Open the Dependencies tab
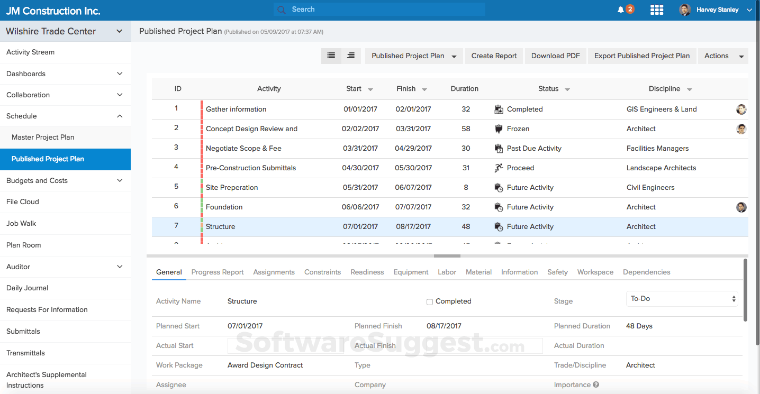This screenshot has height=394, width=760. click(646, 272)
